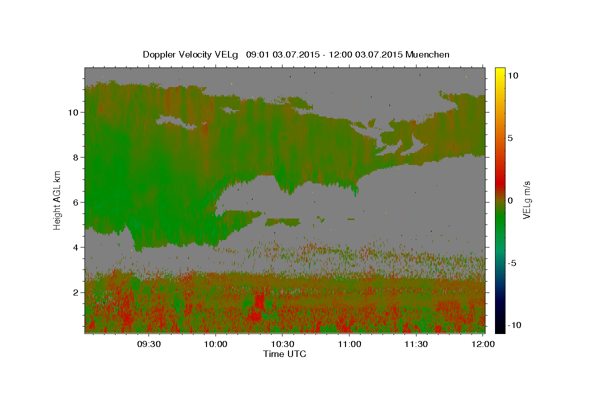The height and width of the screenshot is (400, 600).
Task: Pick the yellow top of the colorbar
Action: (499, 72)
